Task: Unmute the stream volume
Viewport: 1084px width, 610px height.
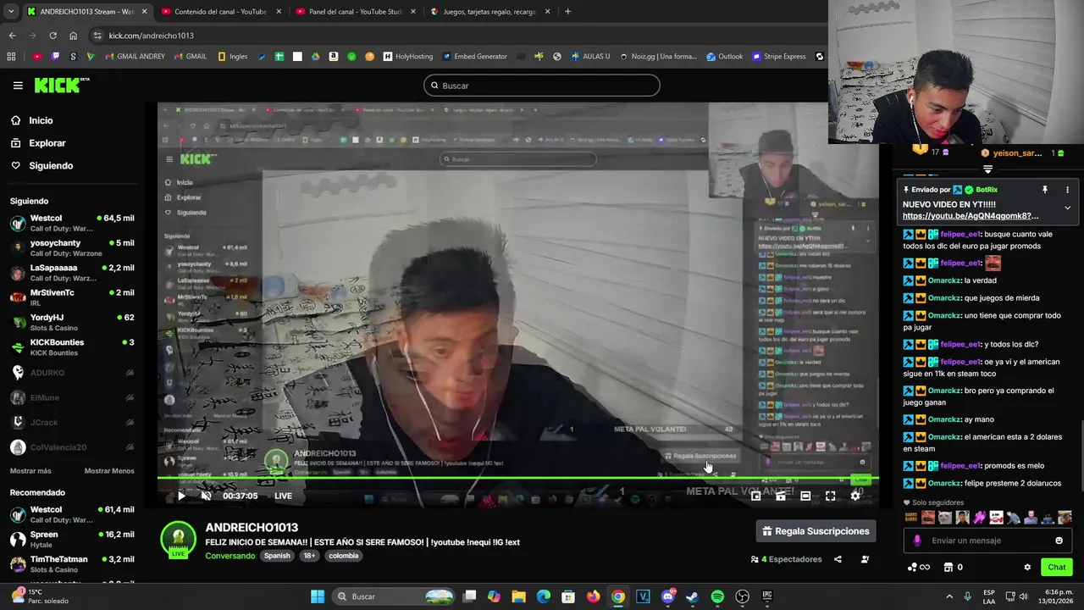Action: tap(206, 496)
